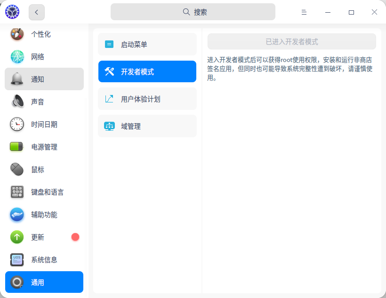This screenshot has width=386, height=298.
Task: Click the 搜索 search field
Action: point(193,12)
